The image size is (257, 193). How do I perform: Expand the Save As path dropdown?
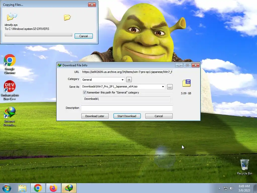point(163,87)
